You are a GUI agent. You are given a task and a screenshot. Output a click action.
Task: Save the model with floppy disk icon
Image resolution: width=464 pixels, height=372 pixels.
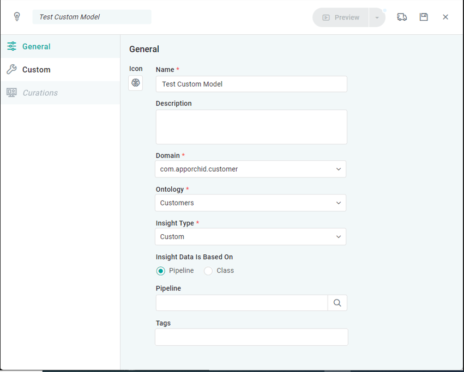[424, 17]
